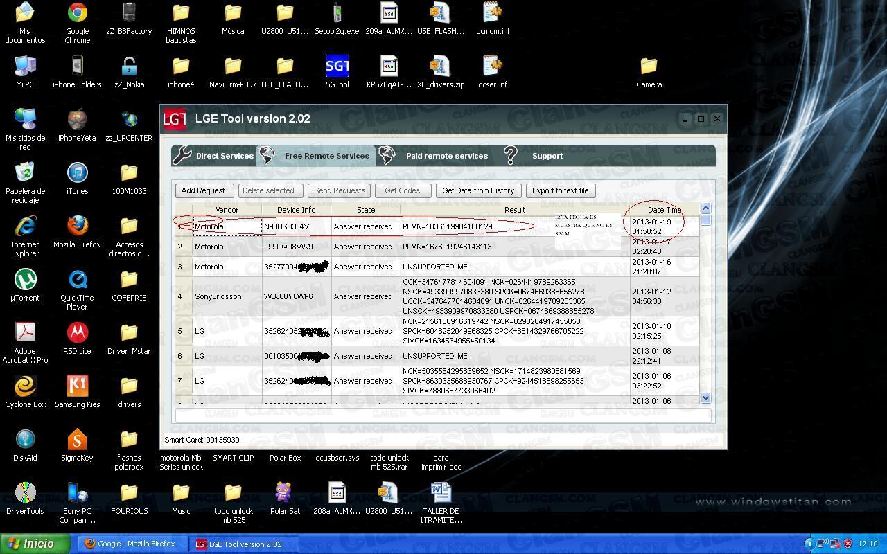887x554 pixels.
Task: Open the SigmaKey desktop icon
Action: pos(77,445)
